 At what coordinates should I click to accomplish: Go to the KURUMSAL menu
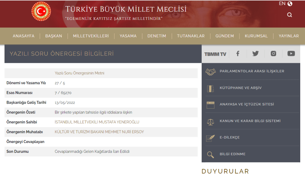tap(256, 36)
